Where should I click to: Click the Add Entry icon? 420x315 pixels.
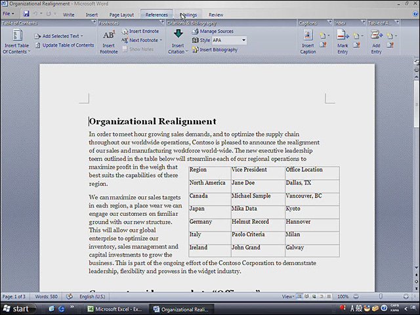click(x=376, y=35)
